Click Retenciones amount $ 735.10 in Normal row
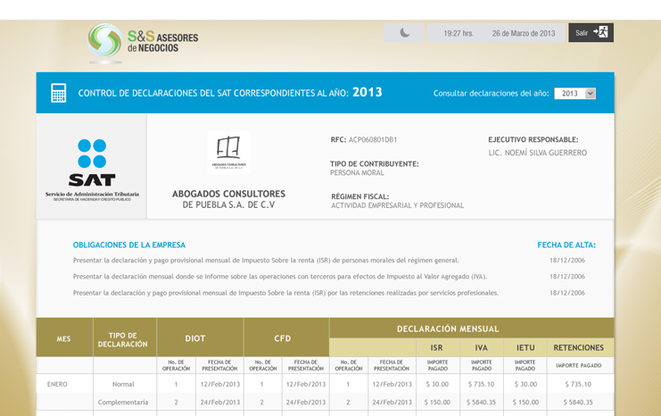The width and height of the screenshot is (661, 416). click(578, 385)
